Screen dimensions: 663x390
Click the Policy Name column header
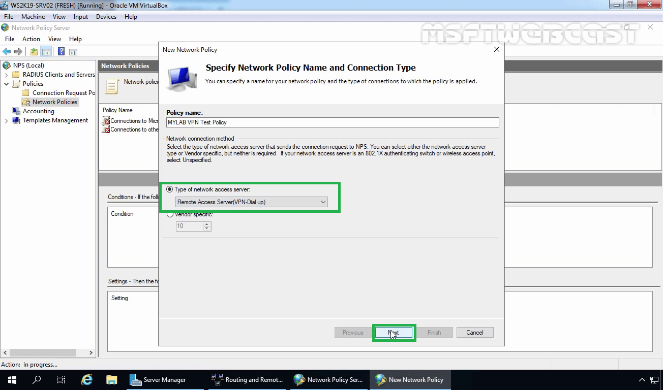pos(117,110)
